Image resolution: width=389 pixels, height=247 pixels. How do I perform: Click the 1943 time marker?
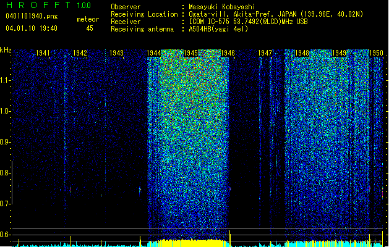(x=117, y=53)
